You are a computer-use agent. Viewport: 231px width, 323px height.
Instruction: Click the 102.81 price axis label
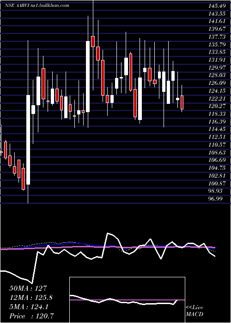point(217,176)
